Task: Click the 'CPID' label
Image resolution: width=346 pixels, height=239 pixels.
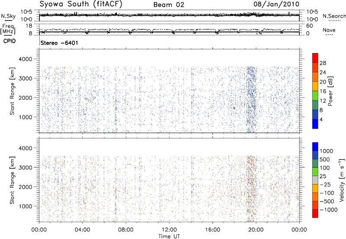Action: tap(10, 41)
